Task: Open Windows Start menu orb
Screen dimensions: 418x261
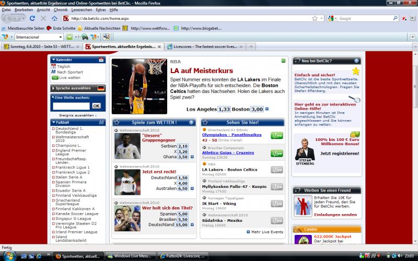Action: point(9,256)
